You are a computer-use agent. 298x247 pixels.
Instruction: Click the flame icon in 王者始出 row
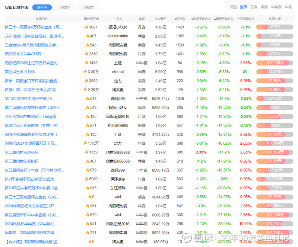88,45
